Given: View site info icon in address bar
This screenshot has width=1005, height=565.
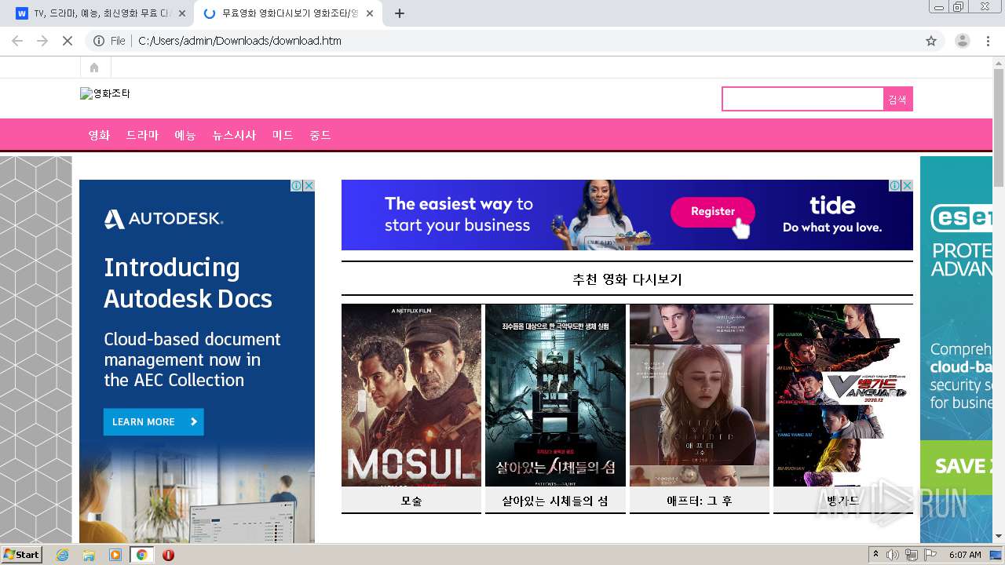Looking at the screenshot, I should pos(99,41).
